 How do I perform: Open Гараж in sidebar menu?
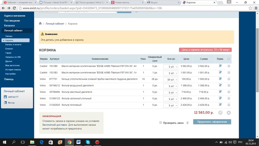point(8,53)
